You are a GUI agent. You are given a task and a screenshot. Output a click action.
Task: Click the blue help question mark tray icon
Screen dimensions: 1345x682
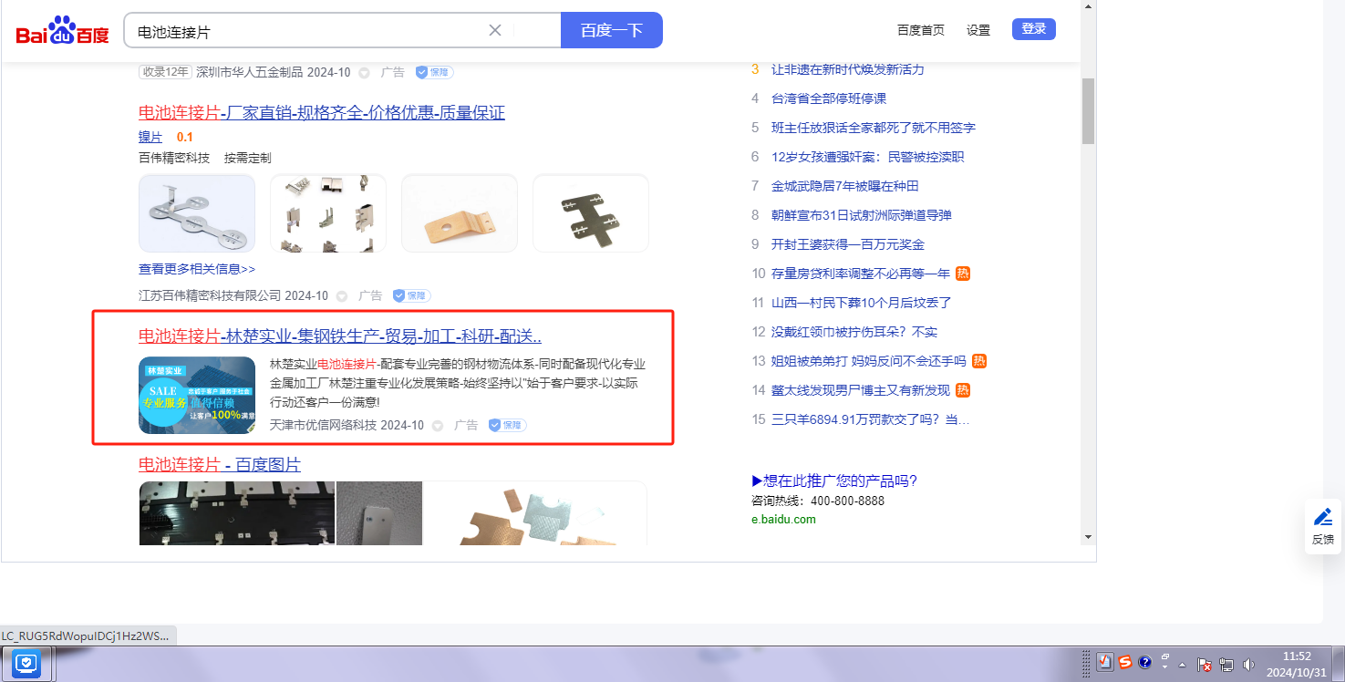[x=1145, y=663]
